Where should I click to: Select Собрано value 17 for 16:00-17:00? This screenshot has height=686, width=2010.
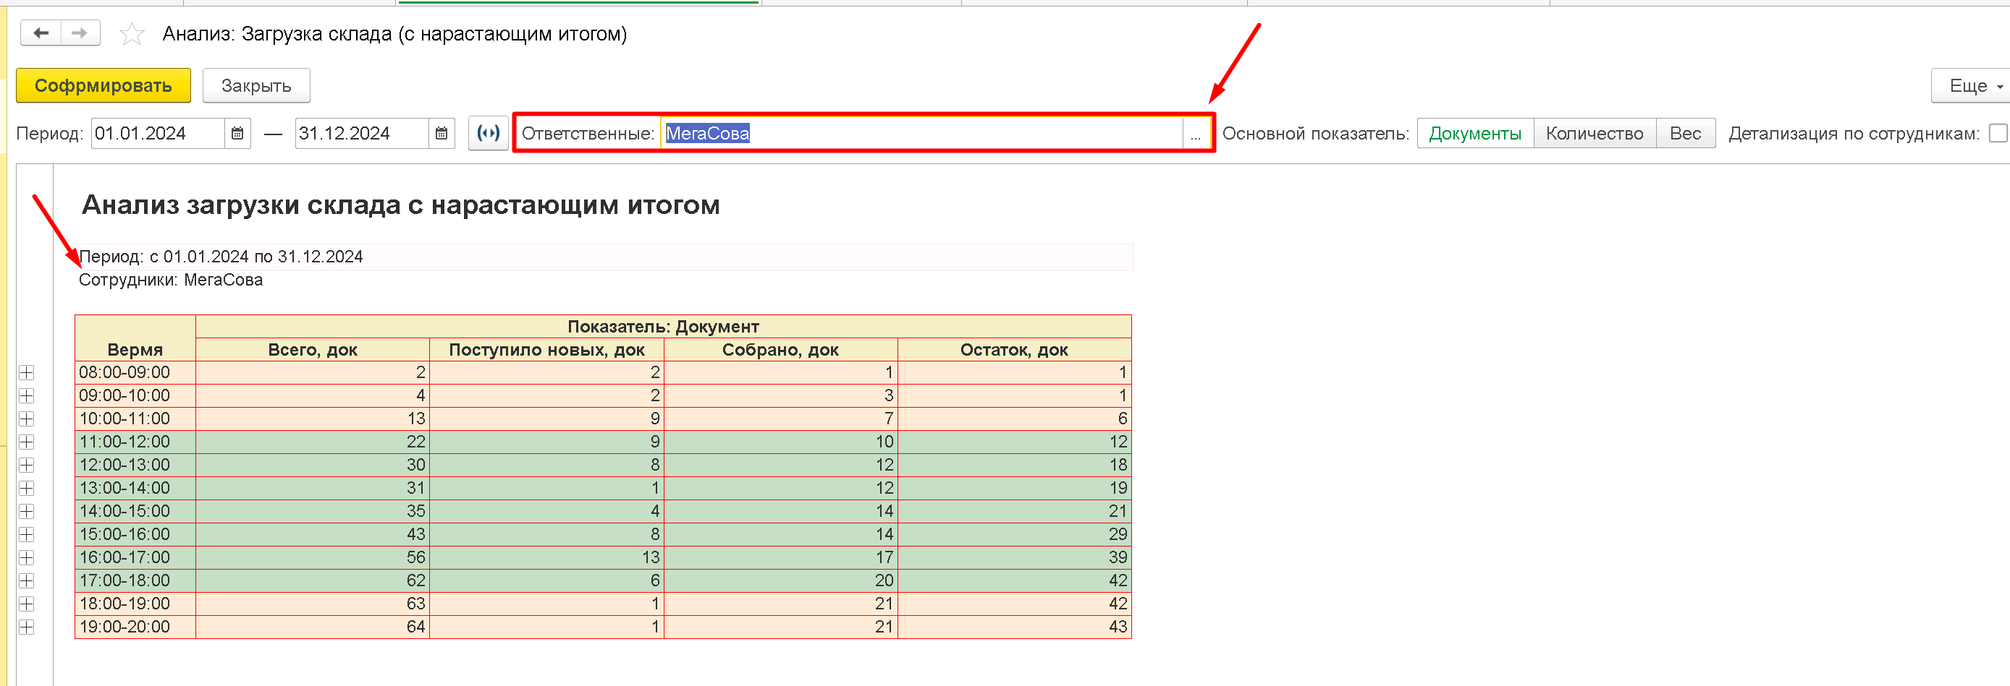pos(780,557)
